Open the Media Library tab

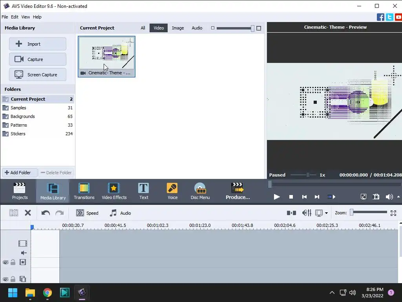(x=53, y=191)
